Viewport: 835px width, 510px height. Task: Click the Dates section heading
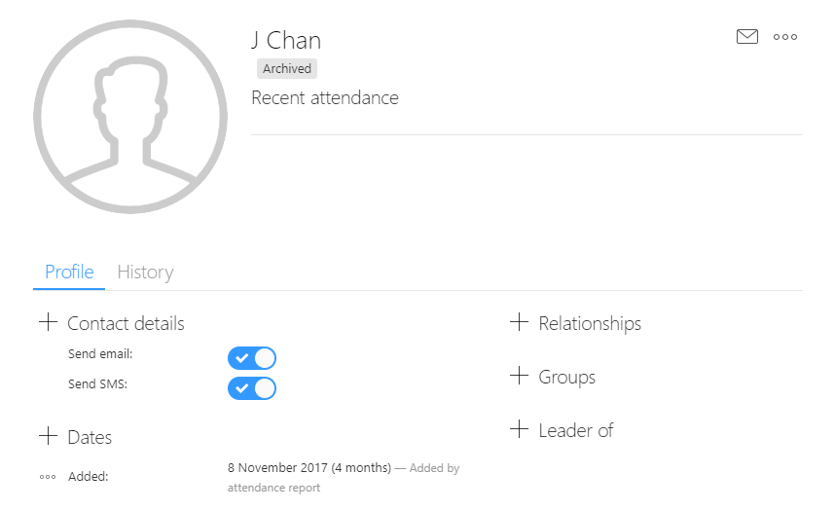click(x=90, y=438)
